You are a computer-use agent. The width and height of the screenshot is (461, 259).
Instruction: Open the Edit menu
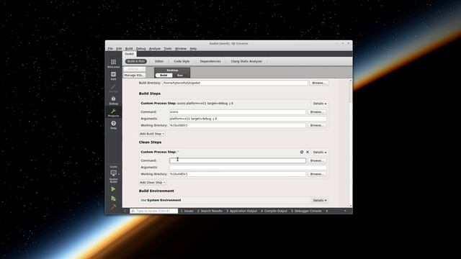point(119,49)
